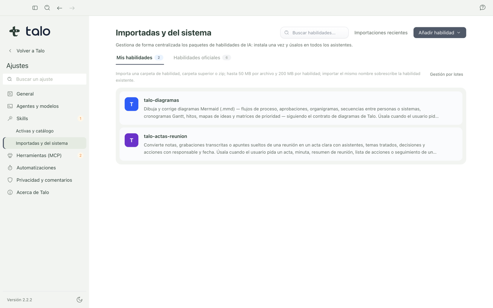
Task: Toggle the sidebar panel icon
Action: (35, 8)
